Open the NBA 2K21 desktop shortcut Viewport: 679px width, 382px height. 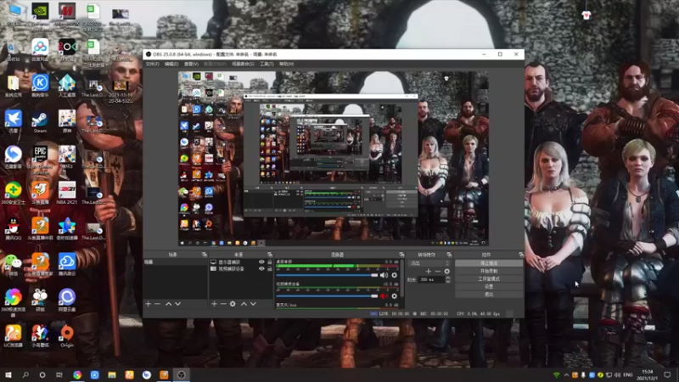67,194
